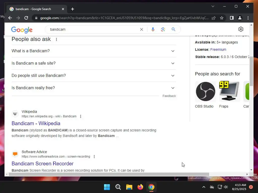The height and width of the screenshot is (193, 258).
Task: Click the Software Advice favicon
Action: coord(15,154)
